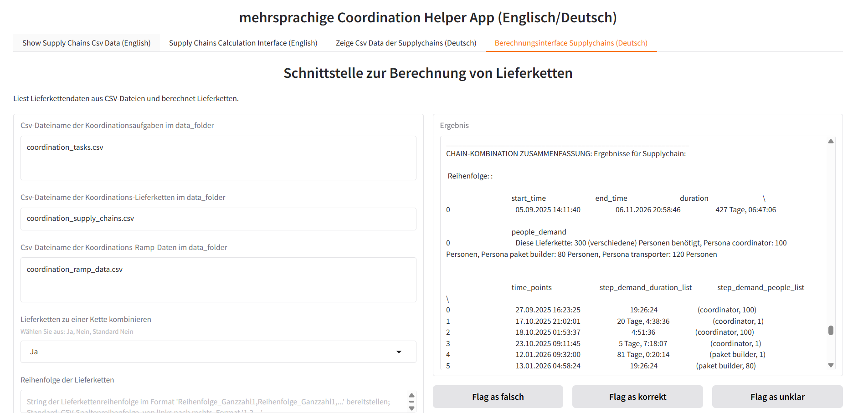Open the Lieferketten kombinieren dropdown showing Ja
This screenshot has height=413, width=853.
218,352
